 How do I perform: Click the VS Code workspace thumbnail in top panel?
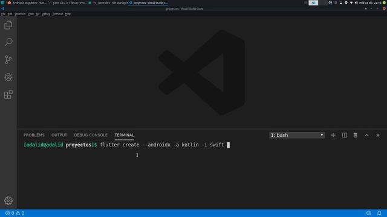tap(313, 2)
